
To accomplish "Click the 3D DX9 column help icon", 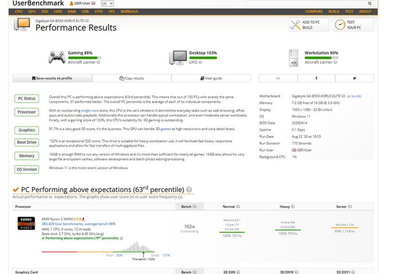I will 238,272.
